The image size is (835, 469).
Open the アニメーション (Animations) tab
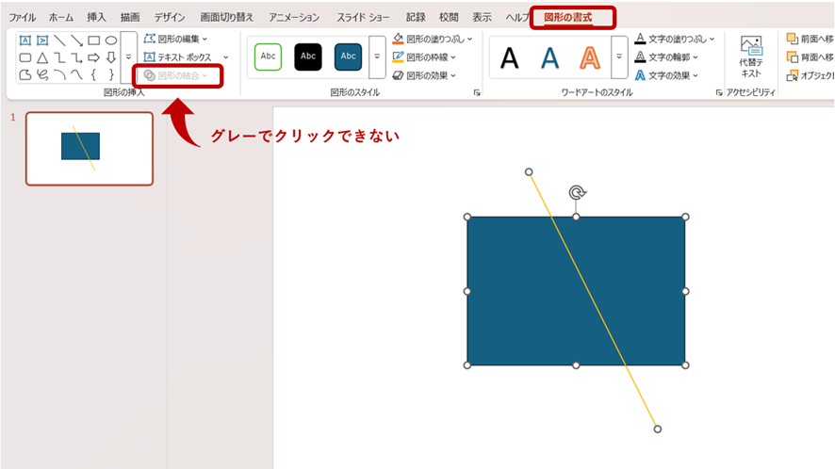coord(293,17)
